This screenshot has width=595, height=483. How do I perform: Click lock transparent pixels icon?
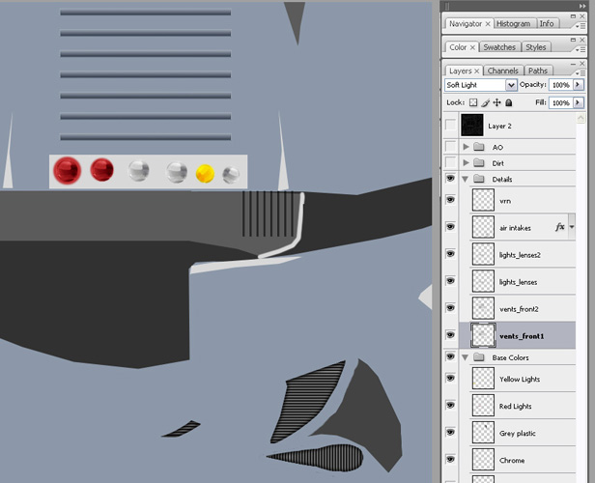pyautogui.click(x=474, y=102)
